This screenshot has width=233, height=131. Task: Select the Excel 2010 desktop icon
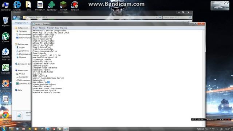6,69
